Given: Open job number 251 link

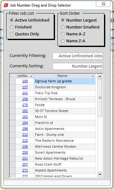Looking at the screenshot, I should point(25,158).
